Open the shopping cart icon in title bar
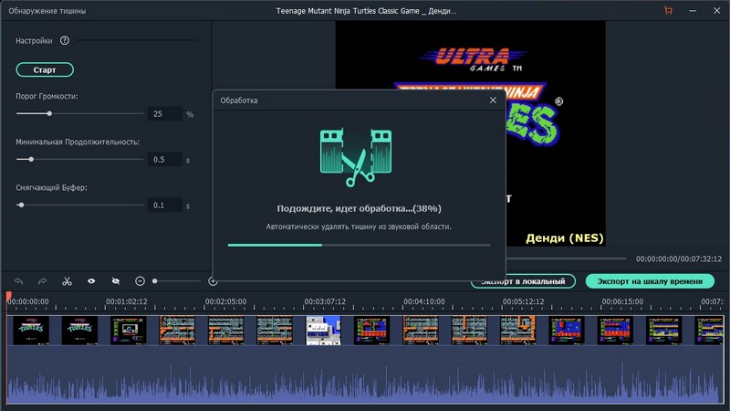Viewport: 730px width, 411px height. click(668, 10)
